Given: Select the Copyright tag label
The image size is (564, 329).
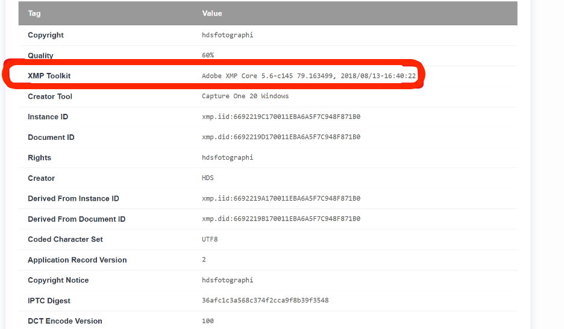Looking at the screenshot, I should pyautogui.click(x=46, y=35).
